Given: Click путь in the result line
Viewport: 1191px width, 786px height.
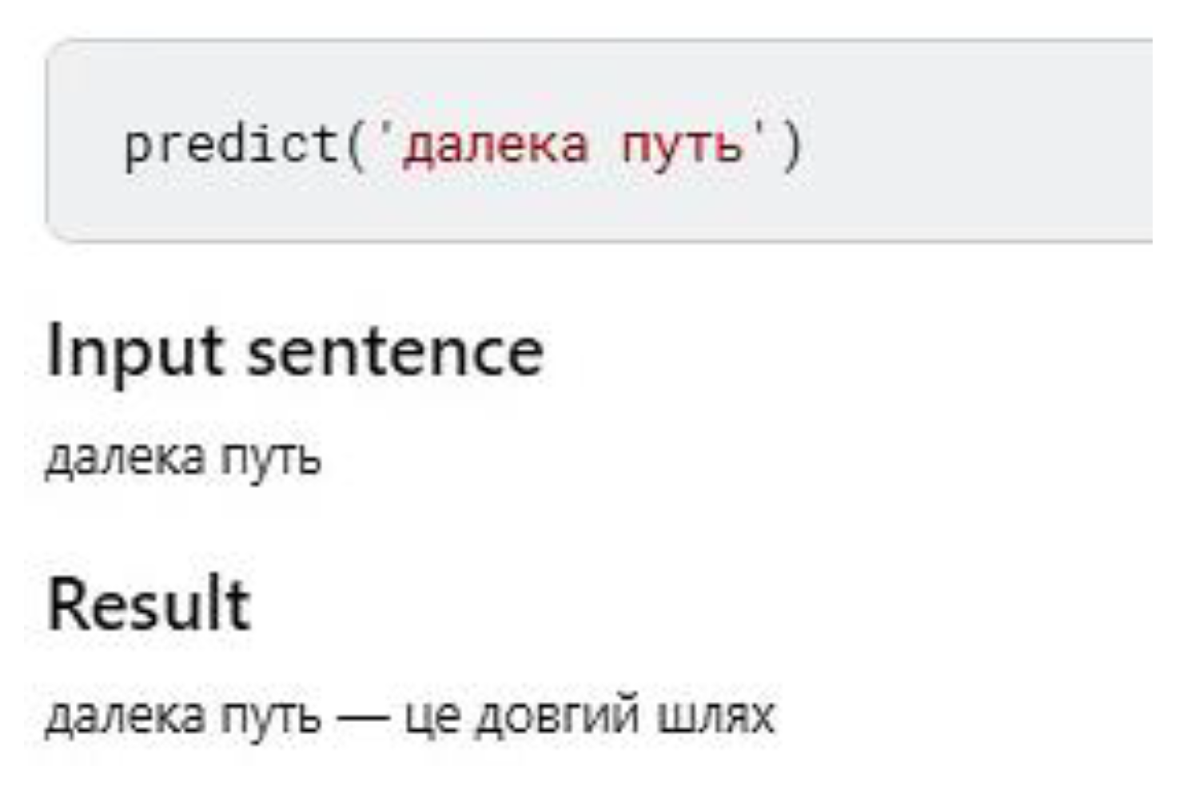Looking at the screenshot, I should pyautogui.click(x=270, y=715).
